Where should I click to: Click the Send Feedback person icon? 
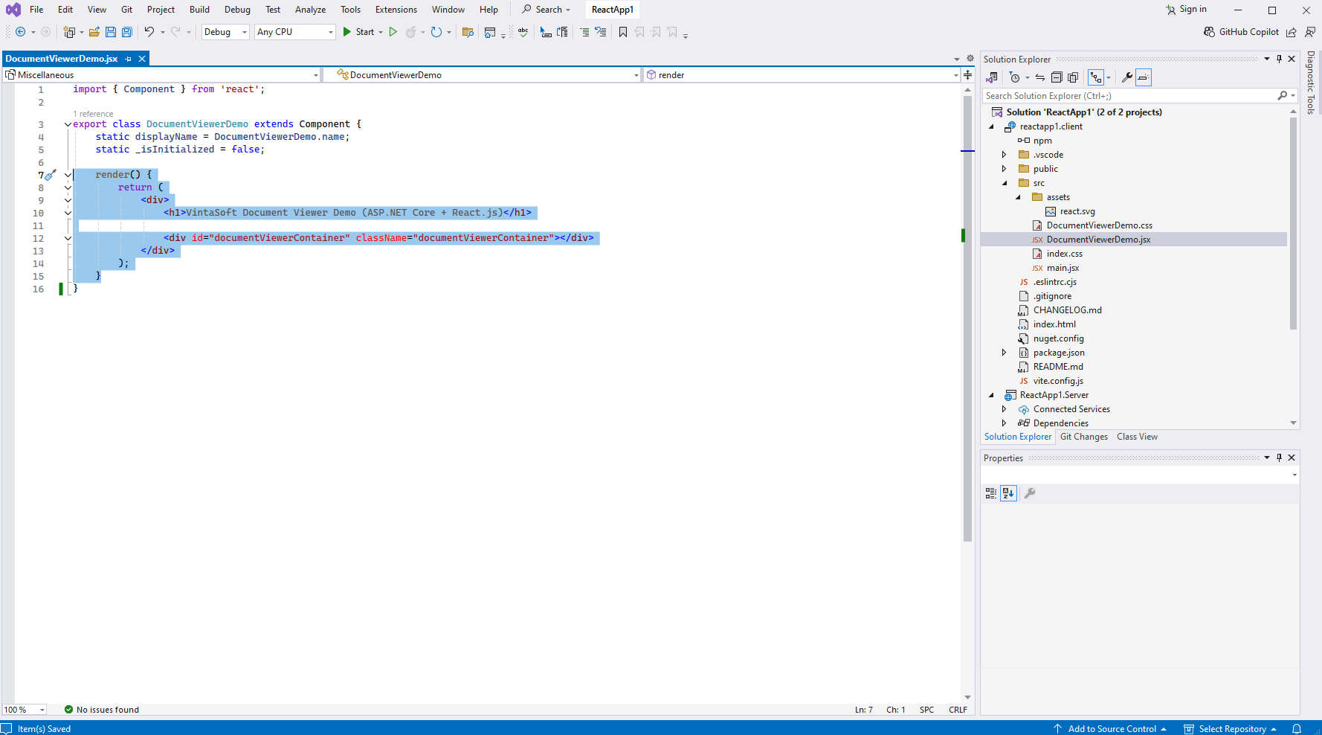1310,32
